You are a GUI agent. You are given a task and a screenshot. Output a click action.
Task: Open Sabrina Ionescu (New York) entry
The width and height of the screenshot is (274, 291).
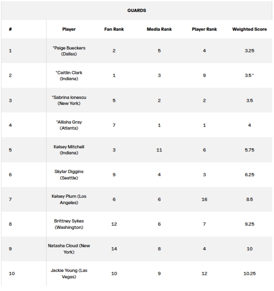(69, 100)
